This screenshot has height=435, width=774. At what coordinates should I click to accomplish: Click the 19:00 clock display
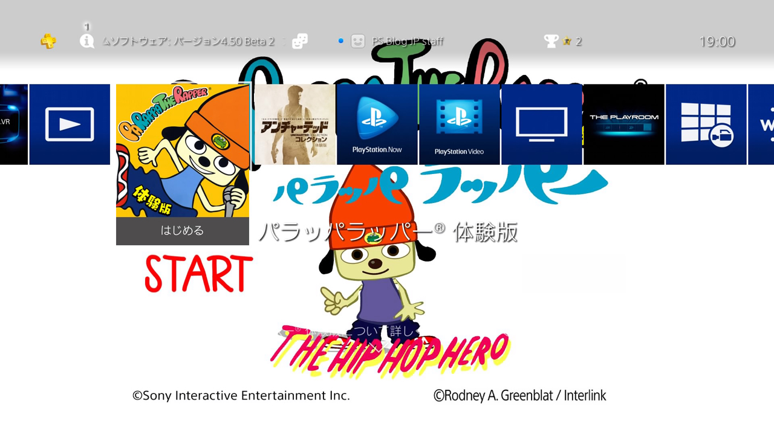[x=717, y=41]
